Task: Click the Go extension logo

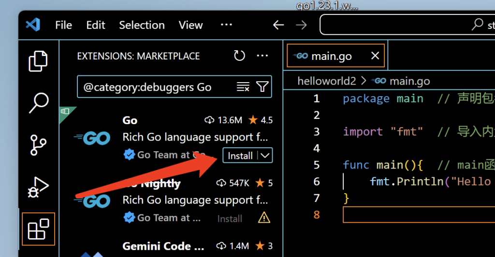Action: [x=92, y=138]
